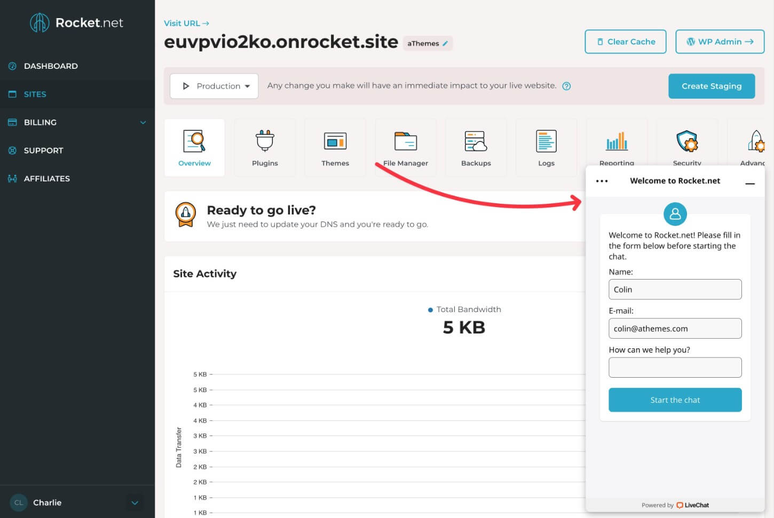Click the Billing card icon
Image resolution: width=774 pixels, height=518 pixels.
[x=12, y=122]
